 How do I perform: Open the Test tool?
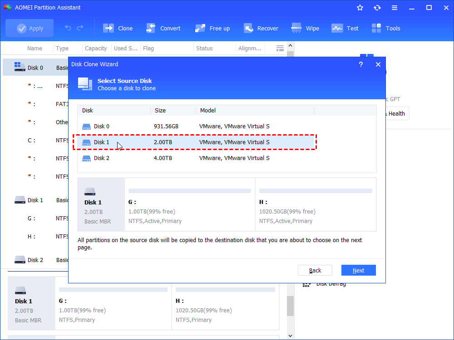tap(345, 28)
